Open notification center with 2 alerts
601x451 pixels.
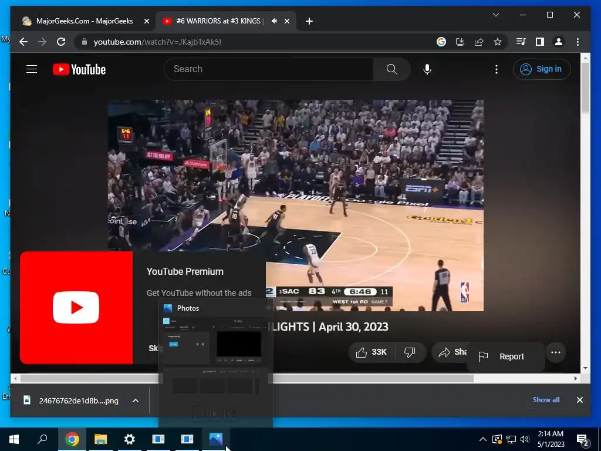point(583,439)
